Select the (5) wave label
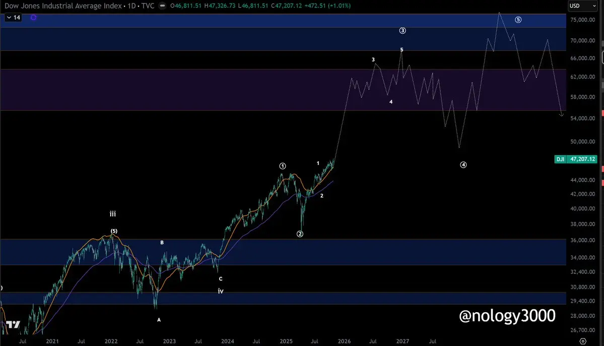604x346 pixels. (114, 231)
